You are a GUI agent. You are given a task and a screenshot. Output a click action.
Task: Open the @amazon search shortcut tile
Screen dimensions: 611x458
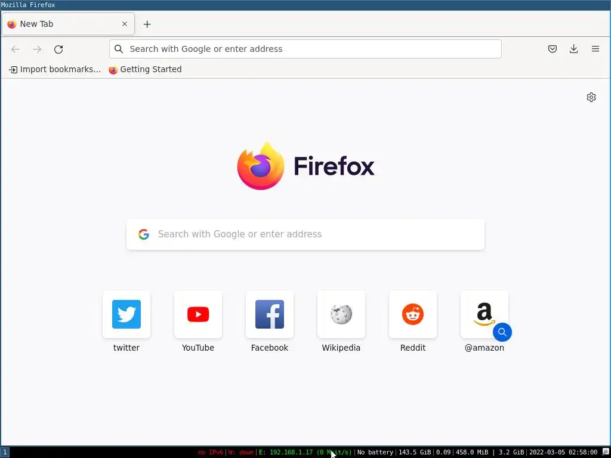click(485, 314)
